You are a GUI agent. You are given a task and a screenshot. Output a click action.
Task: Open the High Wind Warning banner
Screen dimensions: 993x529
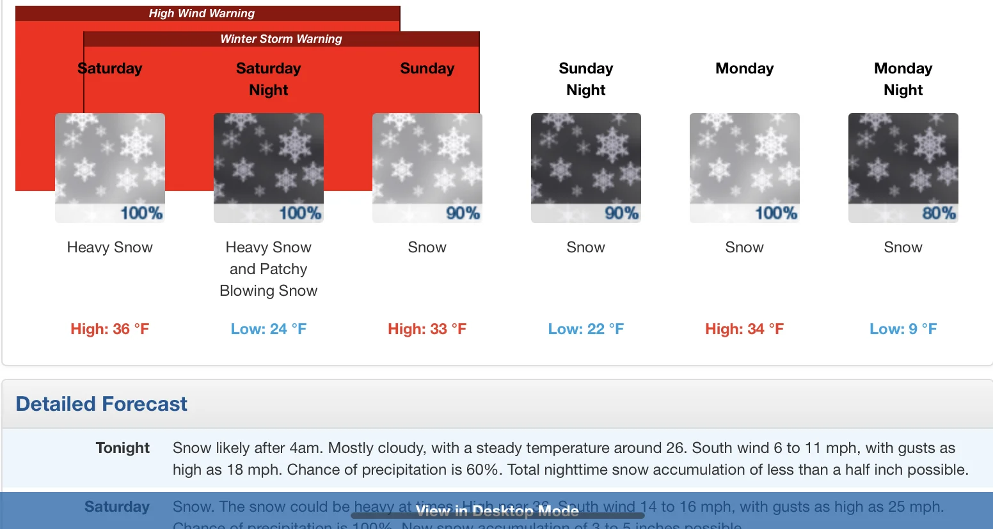click(x=202, y=13)
